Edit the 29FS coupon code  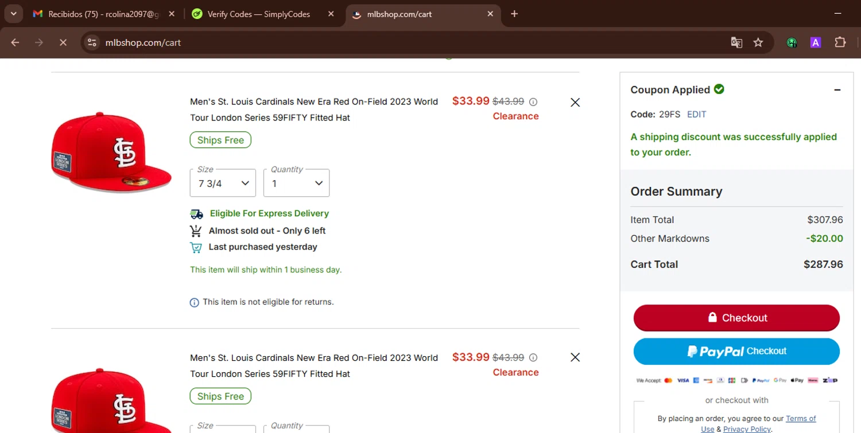coord(696,114)
